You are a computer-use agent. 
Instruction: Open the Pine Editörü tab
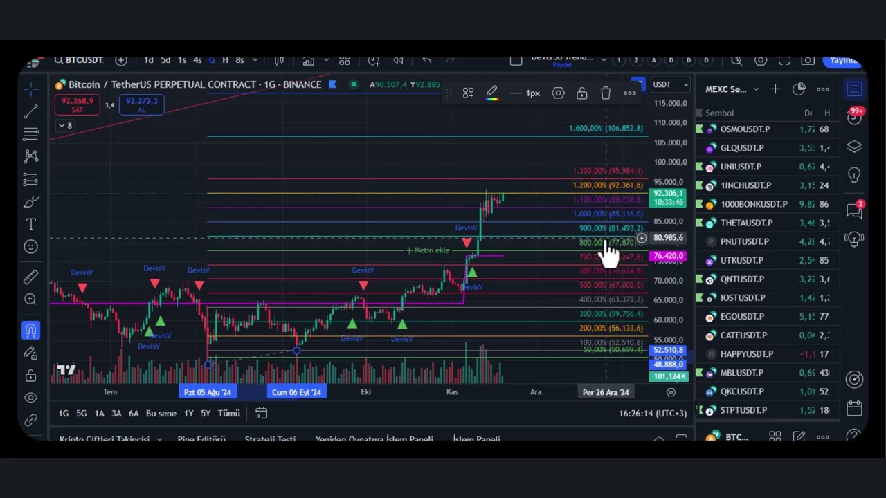[x=201, y=439]
